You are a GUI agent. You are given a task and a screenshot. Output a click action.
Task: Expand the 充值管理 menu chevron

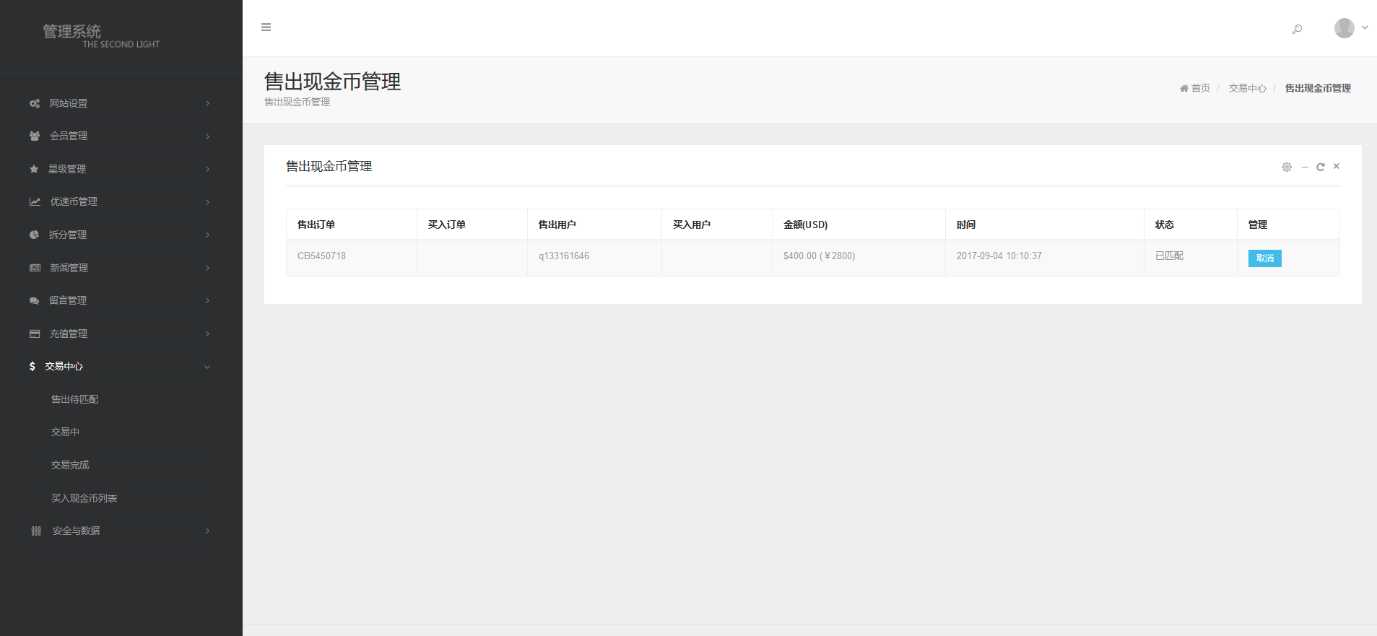[207, 334]
